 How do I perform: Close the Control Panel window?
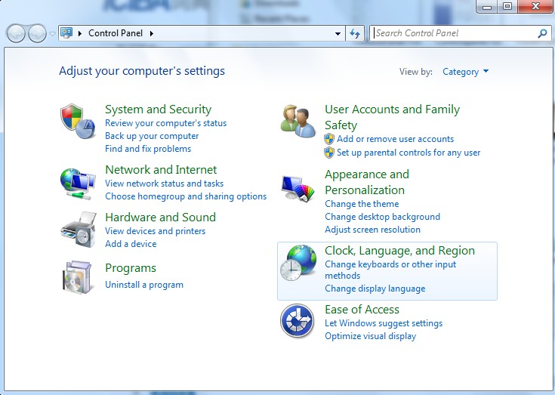tap(535, 6)
